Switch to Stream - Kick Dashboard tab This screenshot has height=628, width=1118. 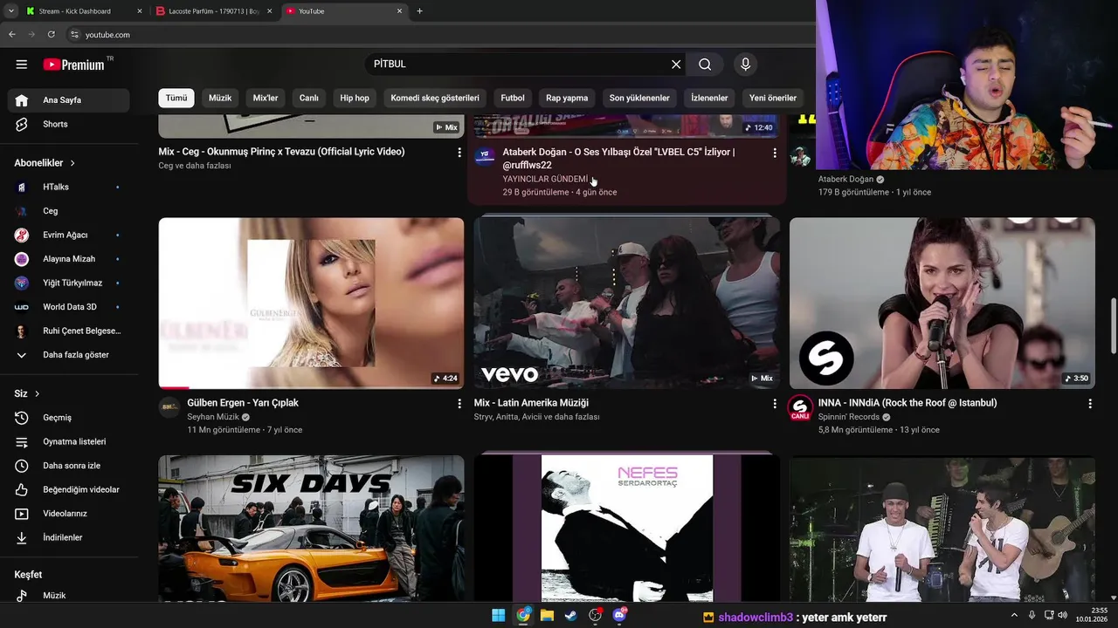click(x=83, y=11)
